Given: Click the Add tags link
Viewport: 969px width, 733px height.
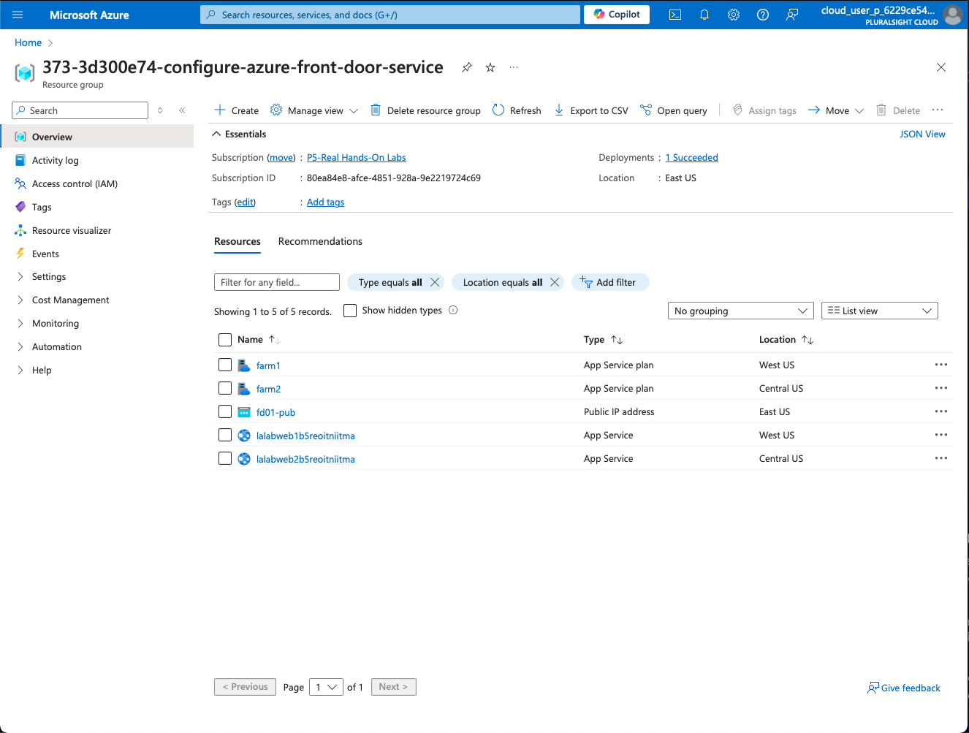Looking at the screenshot, I should pyautogui.click(x=325, y=202).
